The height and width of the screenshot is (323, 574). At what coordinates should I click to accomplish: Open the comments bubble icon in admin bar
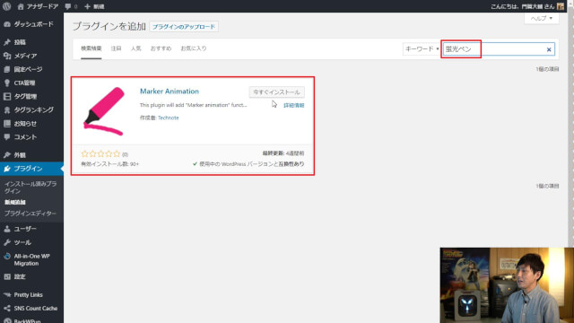(x=68, y=6)
